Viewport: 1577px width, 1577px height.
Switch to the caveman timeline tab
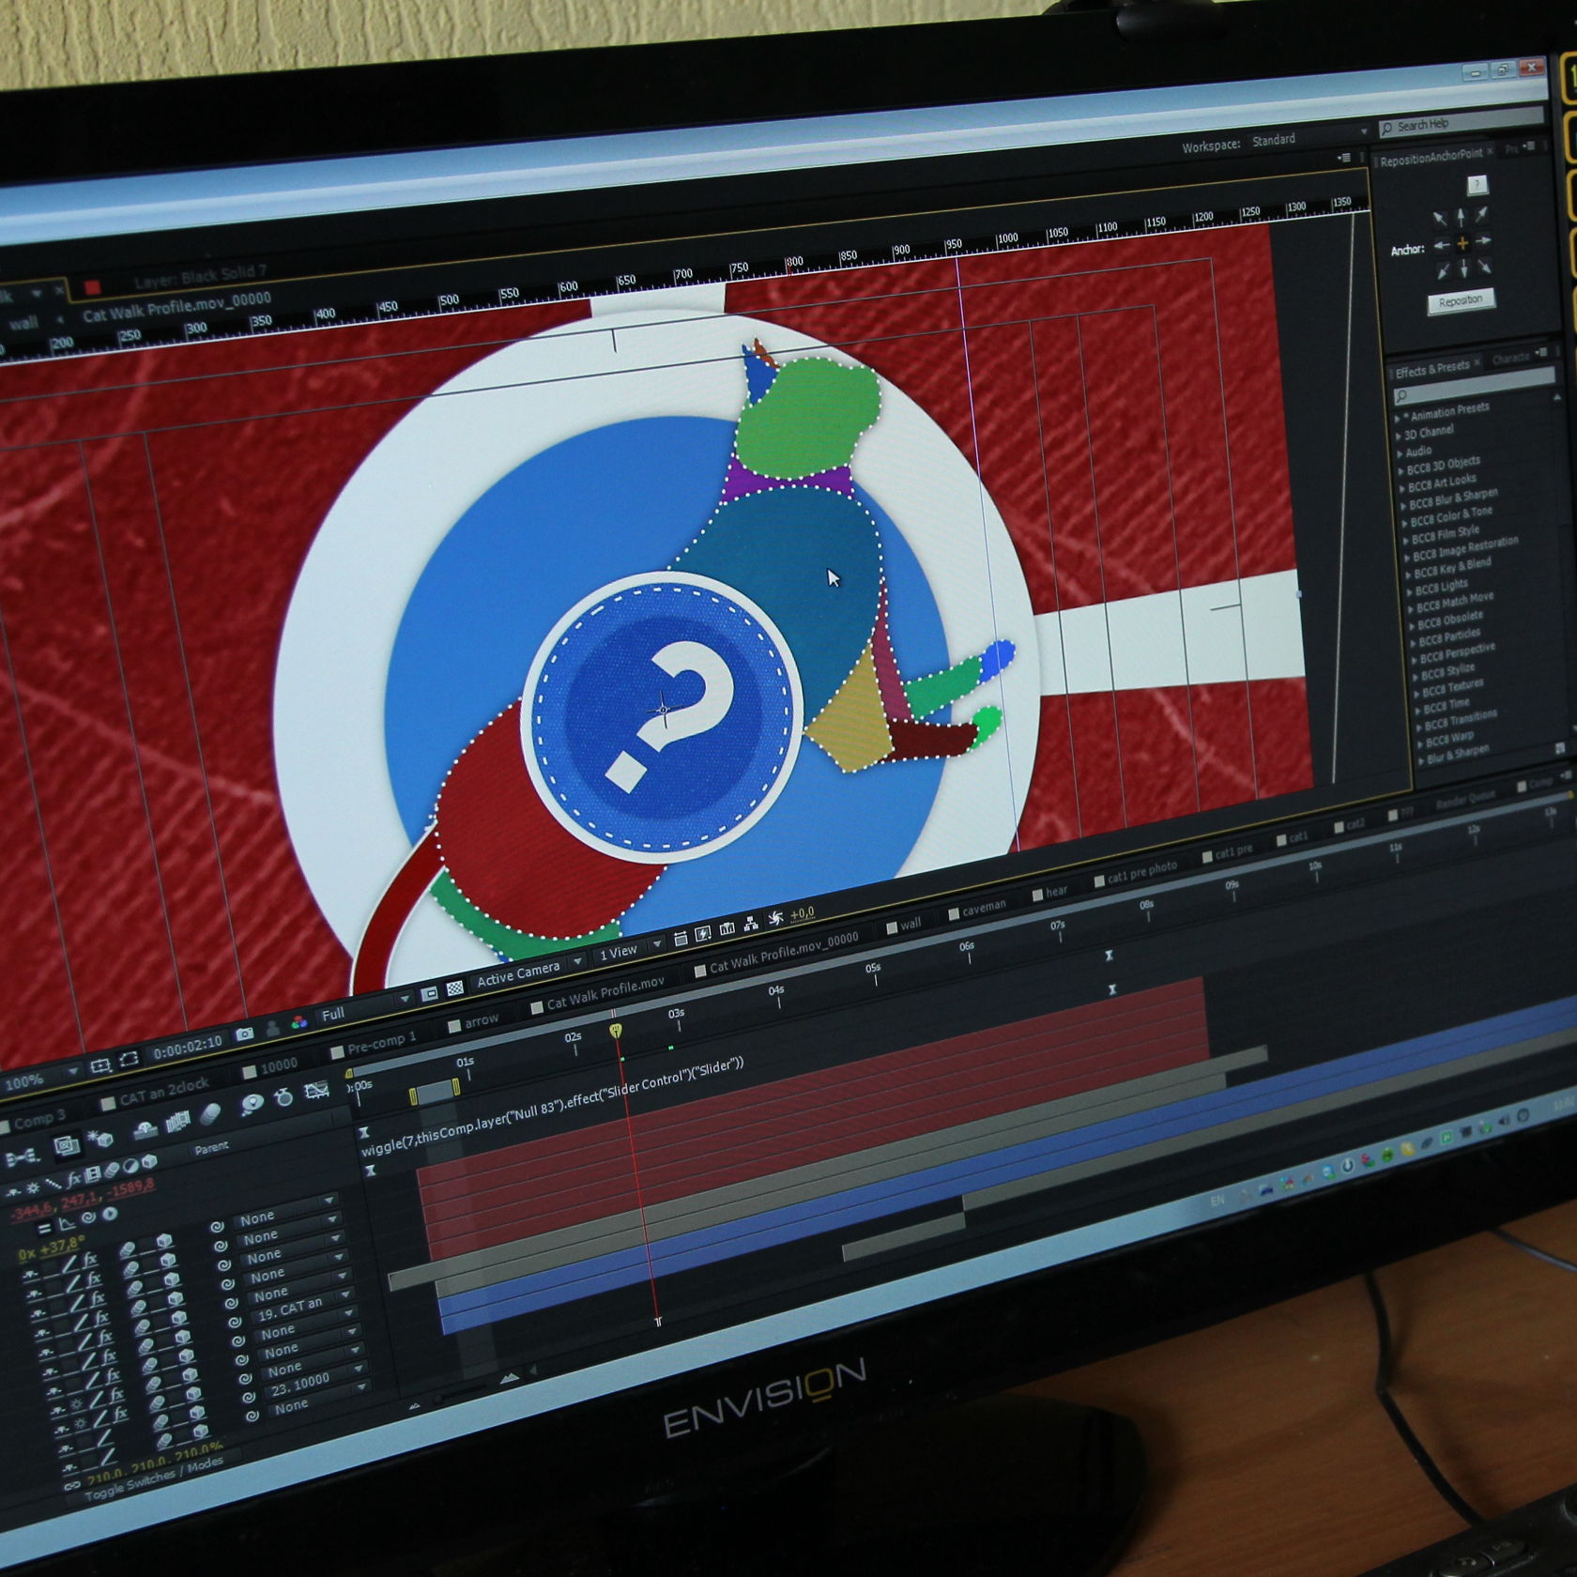(977, 909)
